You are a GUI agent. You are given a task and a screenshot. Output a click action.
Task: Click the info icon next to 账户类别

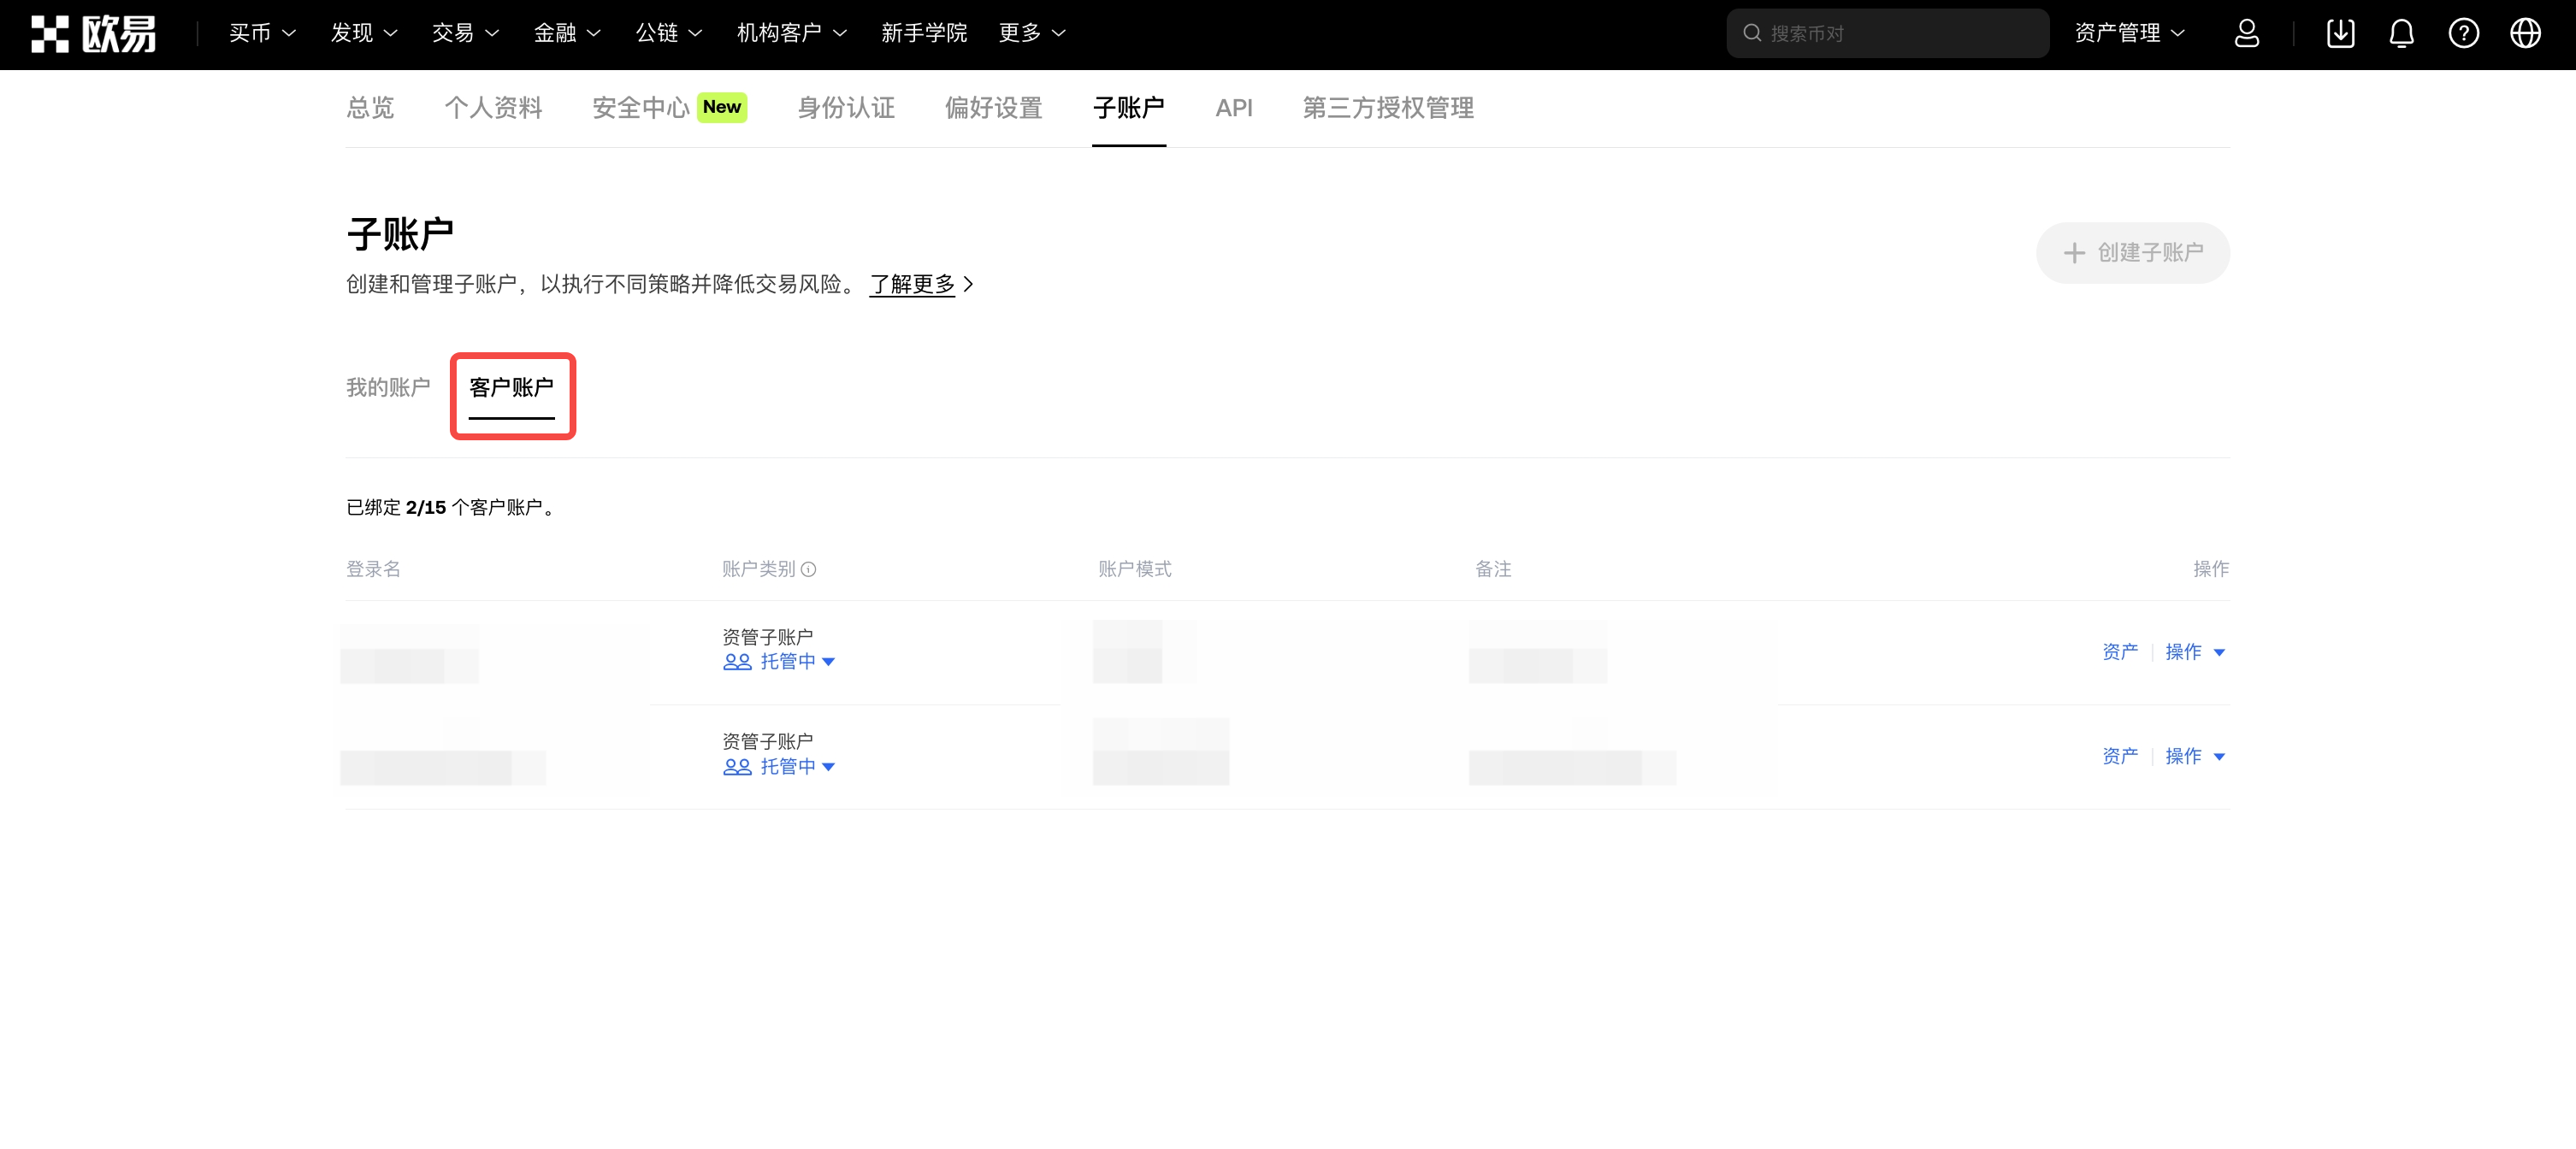tap(809, 569)
